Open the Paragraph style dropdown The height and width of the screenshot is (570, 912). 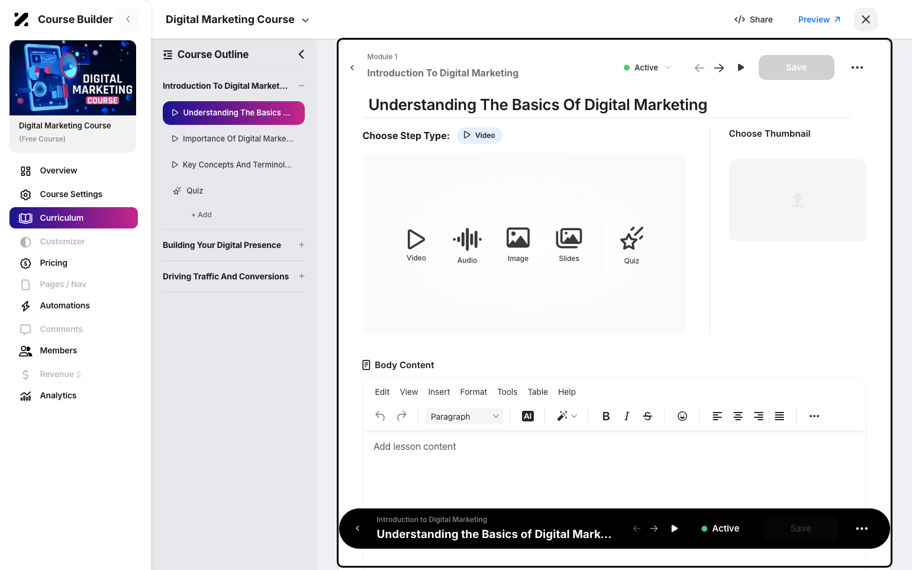pyautogui.click(x=465, y=416)
